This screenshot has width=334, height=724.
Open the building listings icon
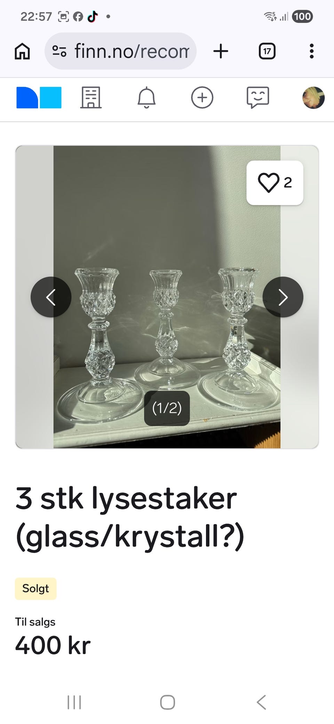click(91, 97)
